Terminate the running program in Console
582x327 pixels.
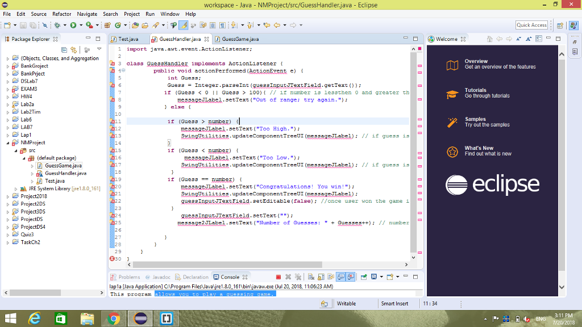click(x=278, y=277)
